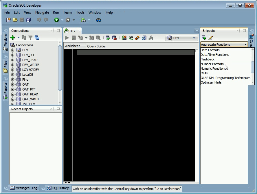Screen dimensions: 257x194
Task: Click the Explain Plan icon
Action: tap(80, 38)
